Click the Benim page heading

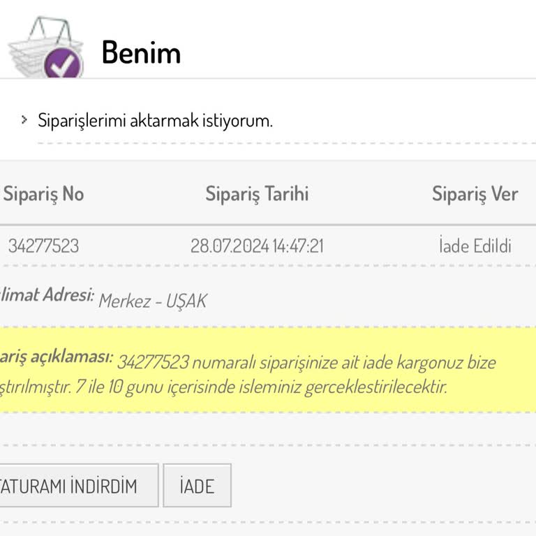[x=141, y=52]
